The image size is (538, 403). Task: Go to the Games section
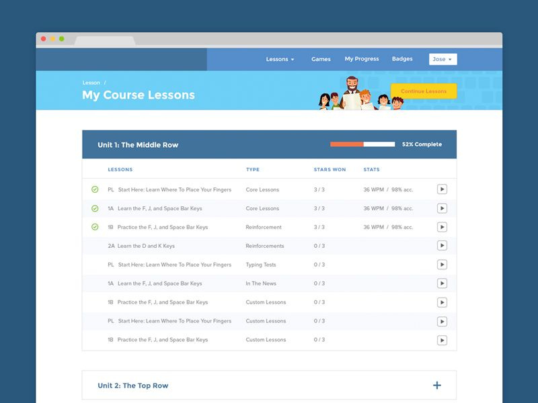320,59
